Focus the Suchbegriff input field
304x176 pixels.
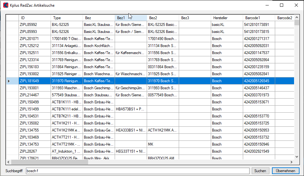pos(138,171)
